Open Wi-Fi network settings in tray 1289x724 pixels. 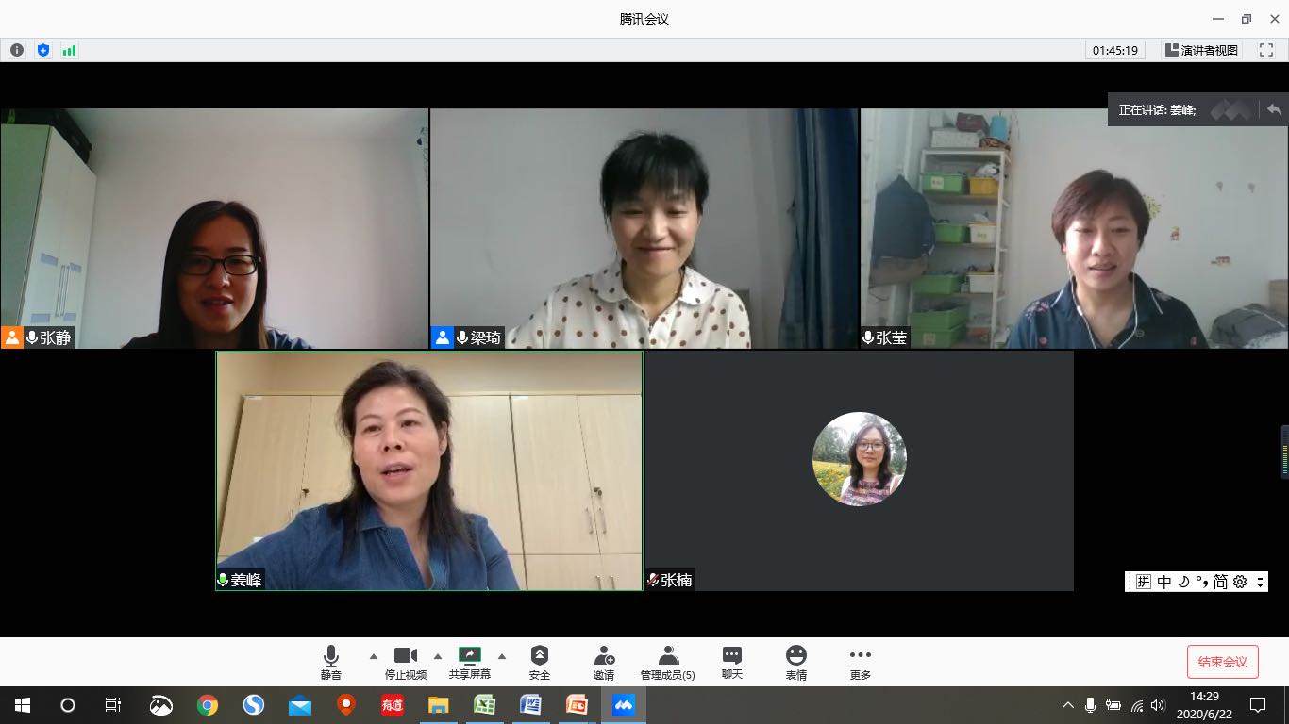tap(1136, 705)
